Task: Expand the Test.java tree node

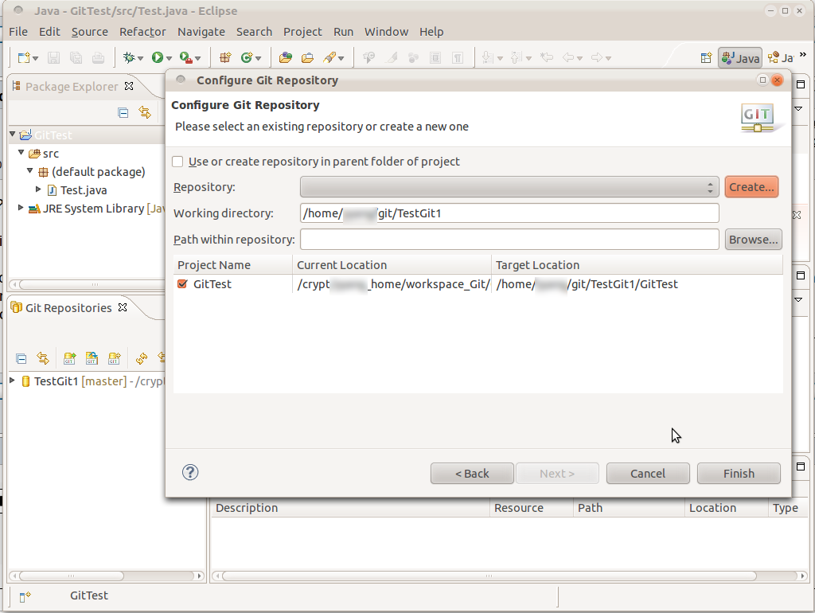Action: (x=38, y=189)
